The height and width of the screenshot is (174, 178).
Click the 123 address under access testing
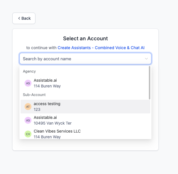coord(37,109)
